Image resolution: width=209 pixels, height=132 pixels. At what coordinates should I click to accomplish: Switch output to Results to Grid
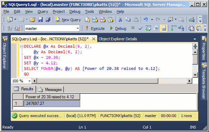tap(199, 28)
